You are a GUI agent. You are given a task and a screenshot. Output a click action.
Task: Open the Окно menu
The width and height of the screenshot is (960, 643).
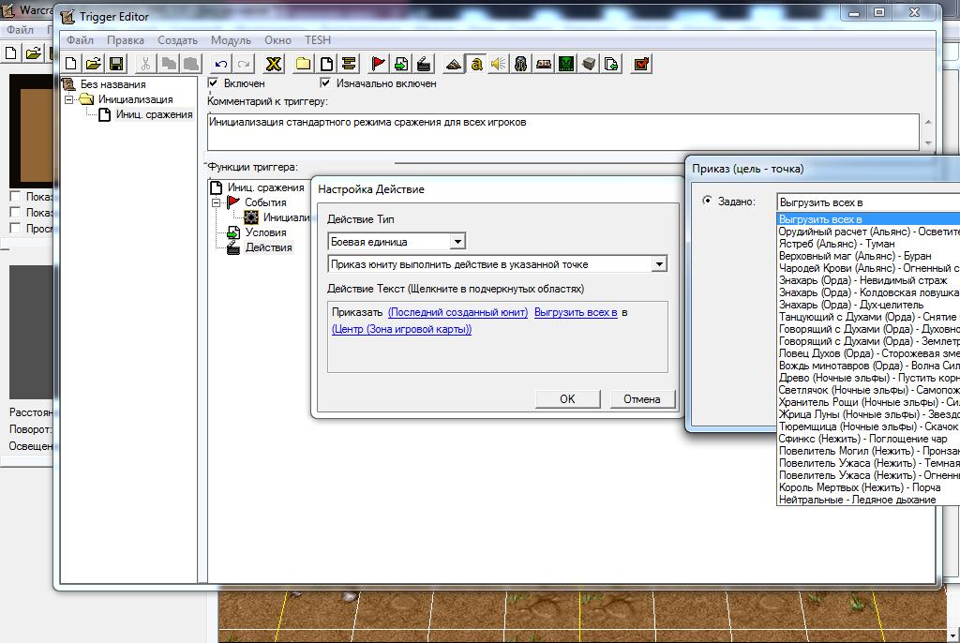click(x=277, y=39)
